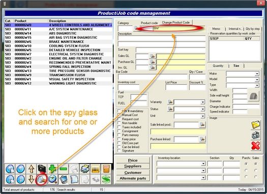Enable the Consignment checkbox

(x=119, y=131)
